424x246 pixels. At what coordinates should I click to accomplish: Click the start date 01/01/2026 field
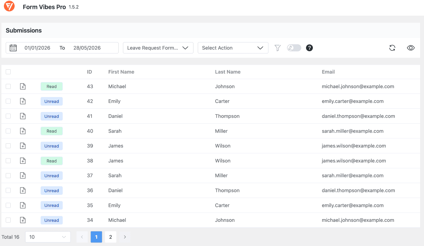click(x=37, y=48)
